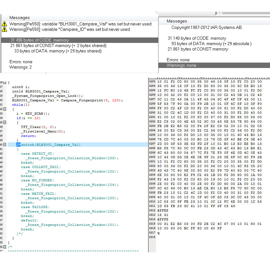Click the 'case DETECT_OT:' label

[x=37, y=154]
